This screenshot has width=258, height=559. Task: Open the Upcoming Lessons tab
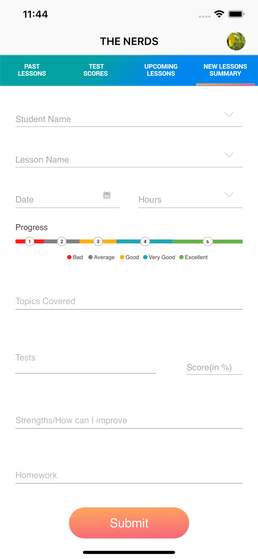[161, 70]
